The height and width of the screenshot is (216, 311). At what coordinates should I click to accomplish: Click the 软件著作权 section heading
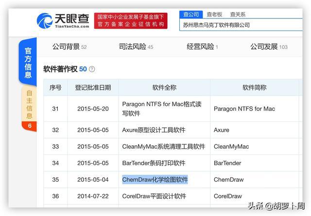[60, 69]
